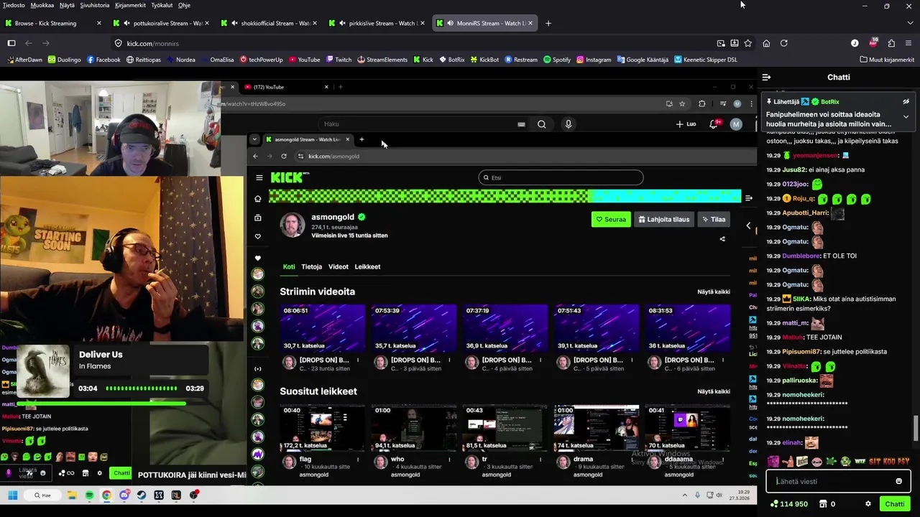Screen dimensions: 920x517
Task: Bookmark this page with the star
Action: coord(747,43)
